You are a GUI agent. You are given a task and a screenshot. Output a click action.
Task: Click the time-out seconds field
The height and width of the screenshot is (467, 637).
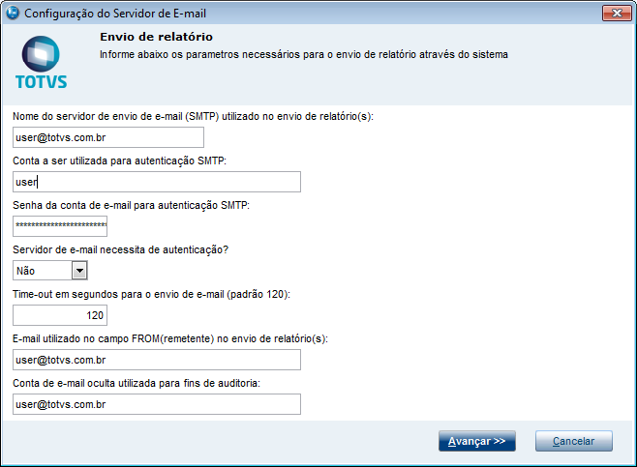click(x=60, y=315)
